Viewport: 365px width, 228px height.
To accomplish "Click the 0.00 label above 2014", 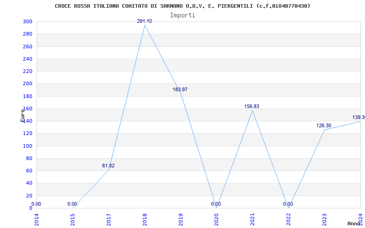I will tap(36, 204).
